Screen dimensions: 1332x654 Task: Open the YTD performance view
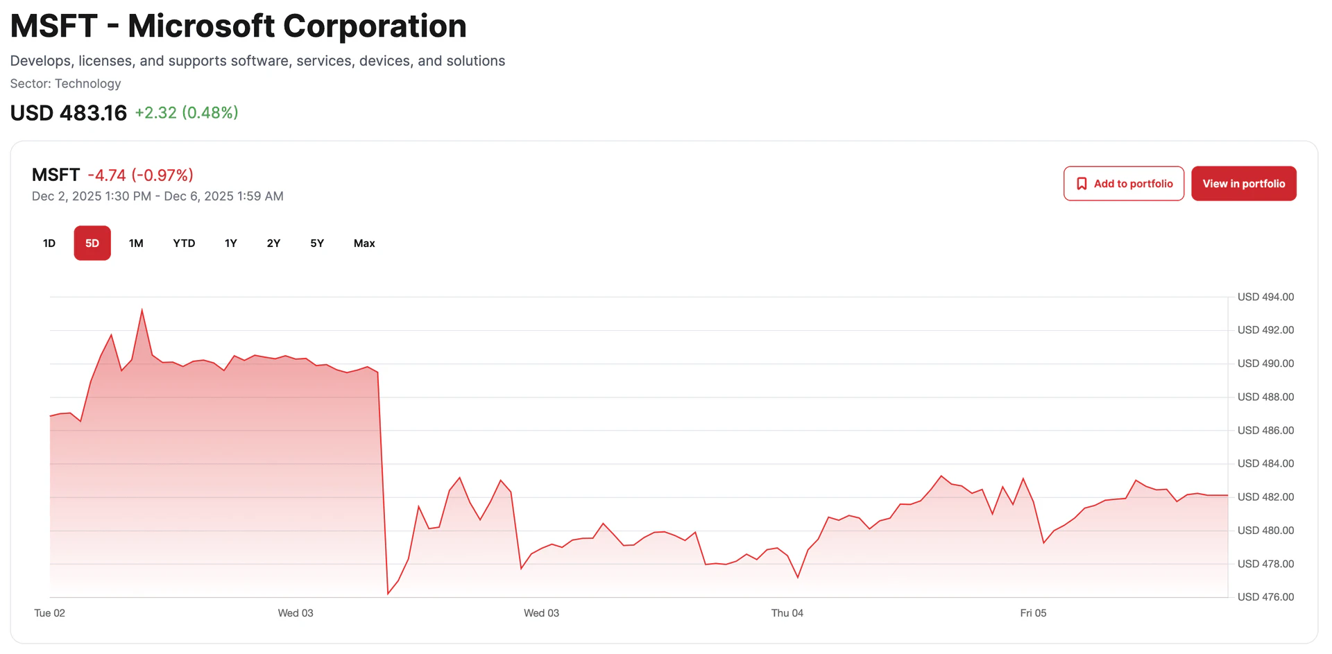184,243
